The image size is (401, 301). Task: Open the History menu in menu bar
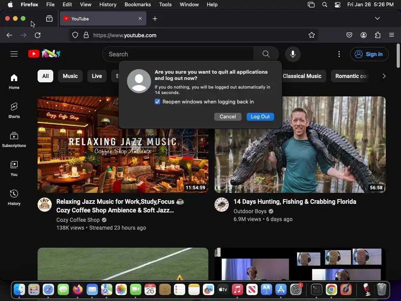pos(108,4)
